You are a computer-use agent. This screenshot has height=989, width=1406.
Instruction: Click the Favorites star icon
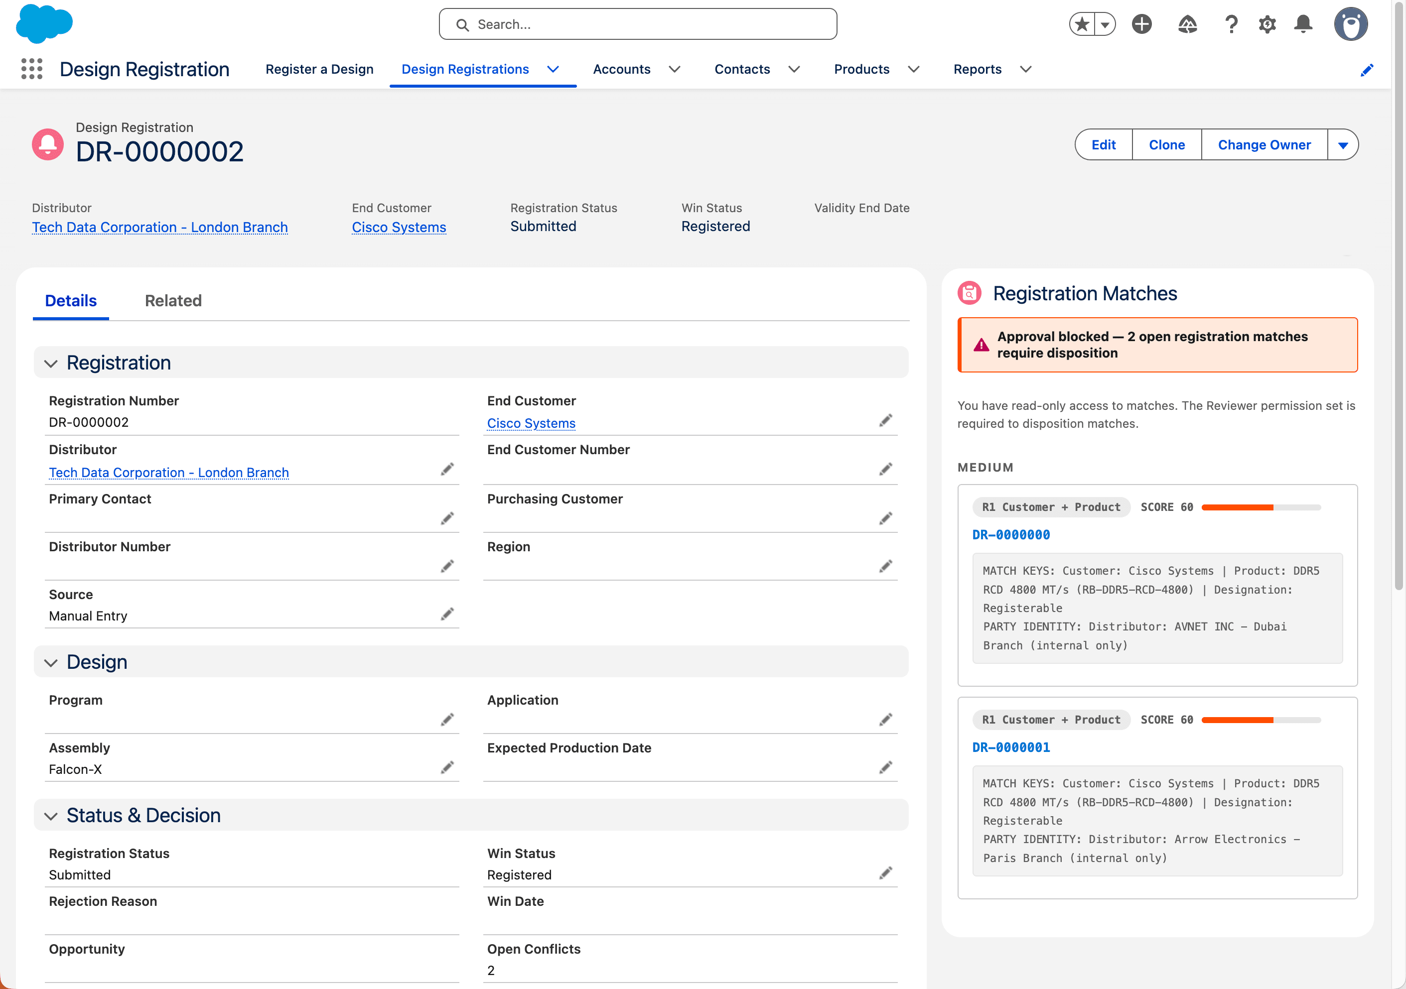pos(1082,24)
